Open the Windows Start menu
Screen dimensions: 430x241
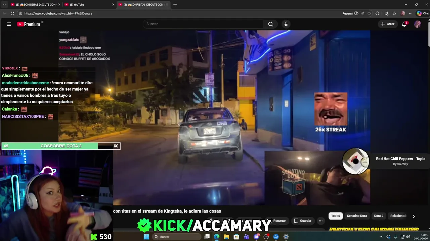[x=146, y=237]
